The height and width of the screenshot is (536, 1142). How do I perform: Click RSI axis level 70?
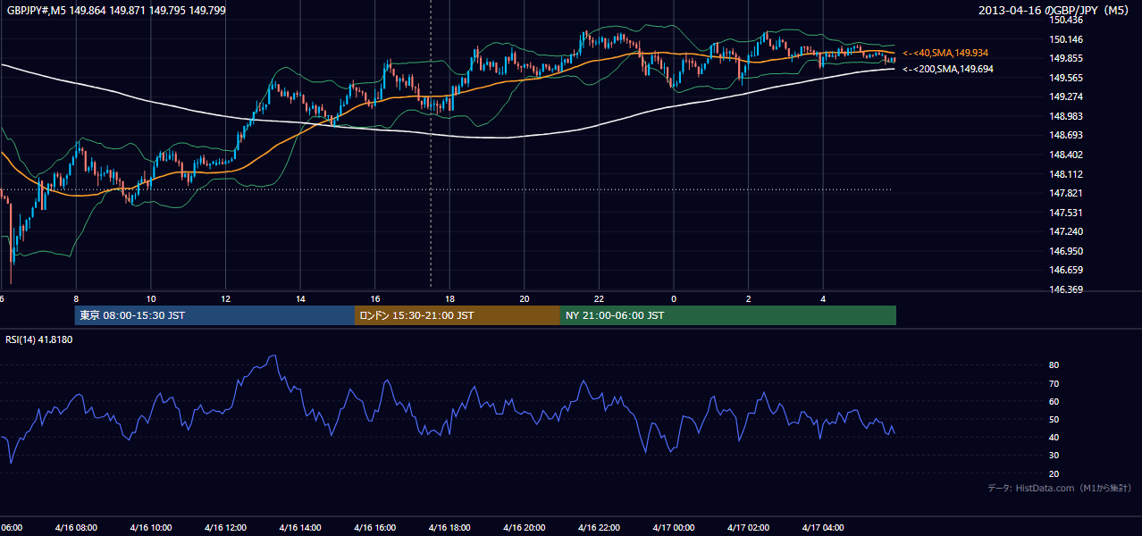(x=1054, y=383)
